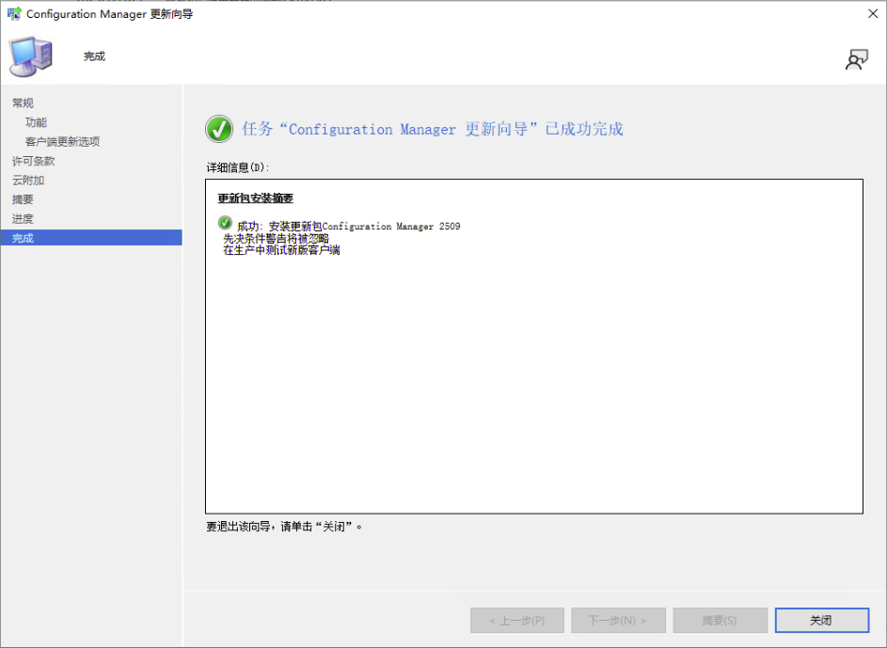Screen dimensions: 887x648
Task: Click the window title Configuration Manager 更新向导
Action: (x=109, y=13)
